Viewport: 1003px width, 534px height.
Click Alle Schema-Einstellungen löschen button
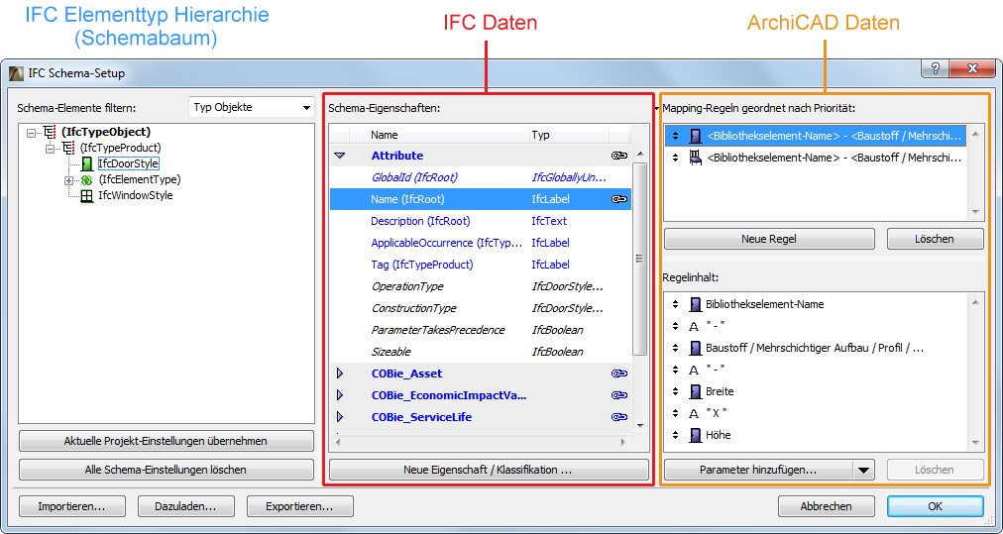[166, 470]
